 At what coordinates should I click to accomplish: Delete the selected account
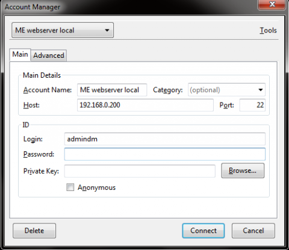point(34,231)
